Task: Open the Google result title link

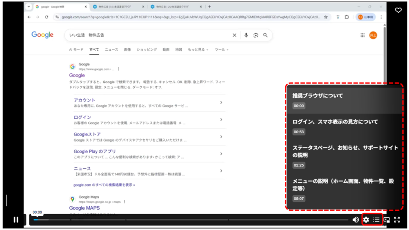Action: (77, 75)
